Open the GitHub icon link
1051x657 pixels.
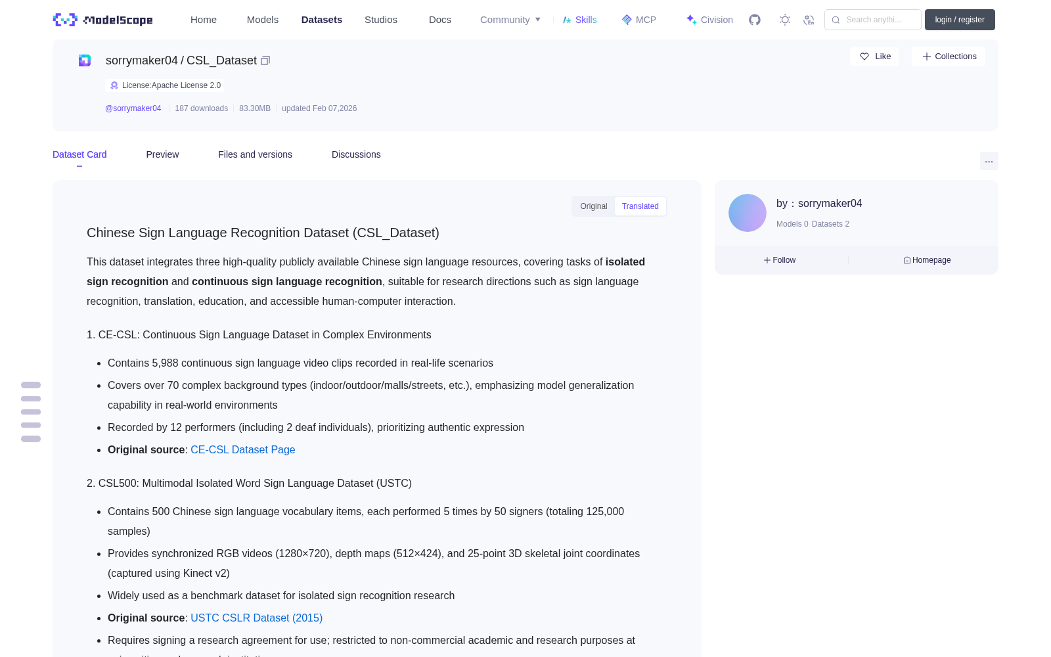(755, 20)
